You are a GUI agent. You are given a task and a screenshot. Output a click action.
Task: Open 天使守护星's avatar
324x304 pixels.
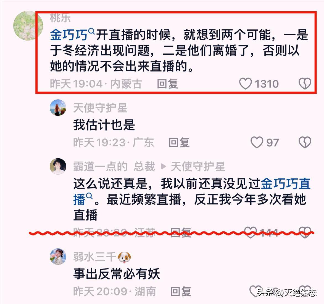[x=58, y=108]
